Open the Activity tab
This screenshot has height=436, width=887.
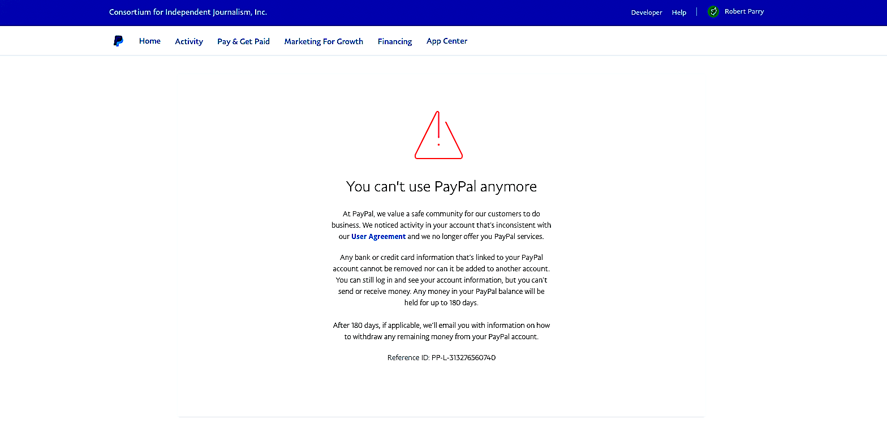(x=189, y=41)
